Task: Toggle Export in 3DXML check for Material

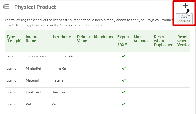Action: pyautogui.click(x=124, y=80)
